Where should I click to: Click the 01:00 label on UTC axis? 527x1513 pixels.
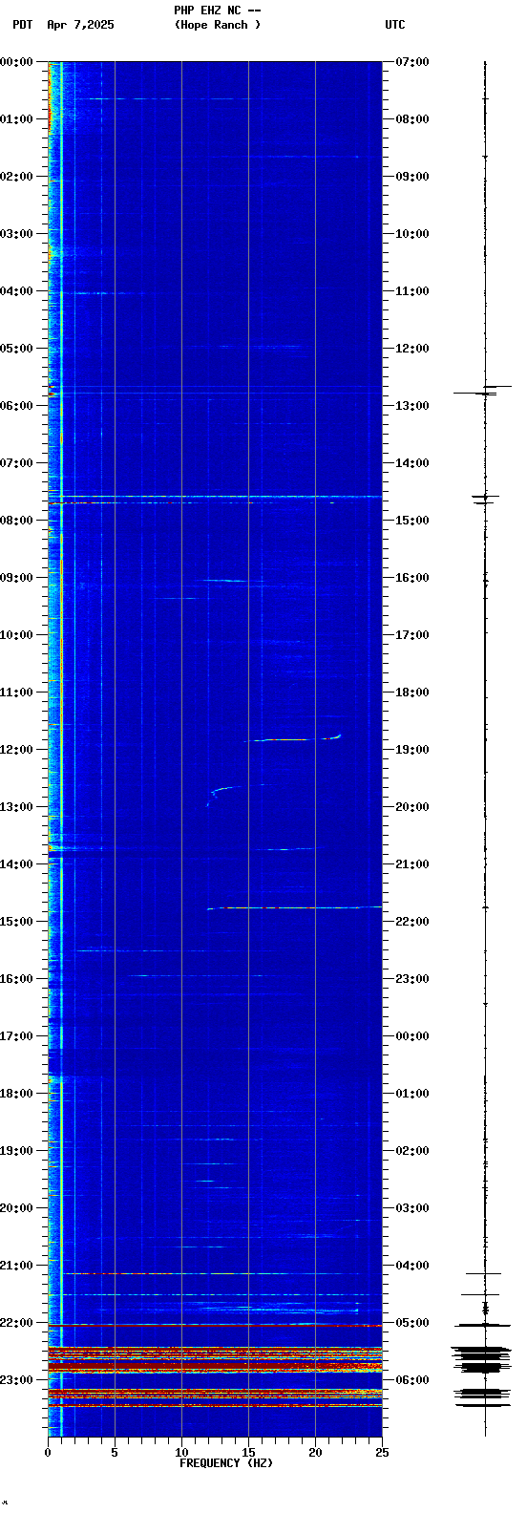412,1094
